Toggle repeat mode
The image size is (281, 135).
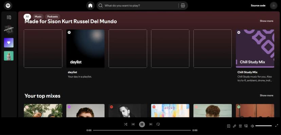click(x=158, y=124)
